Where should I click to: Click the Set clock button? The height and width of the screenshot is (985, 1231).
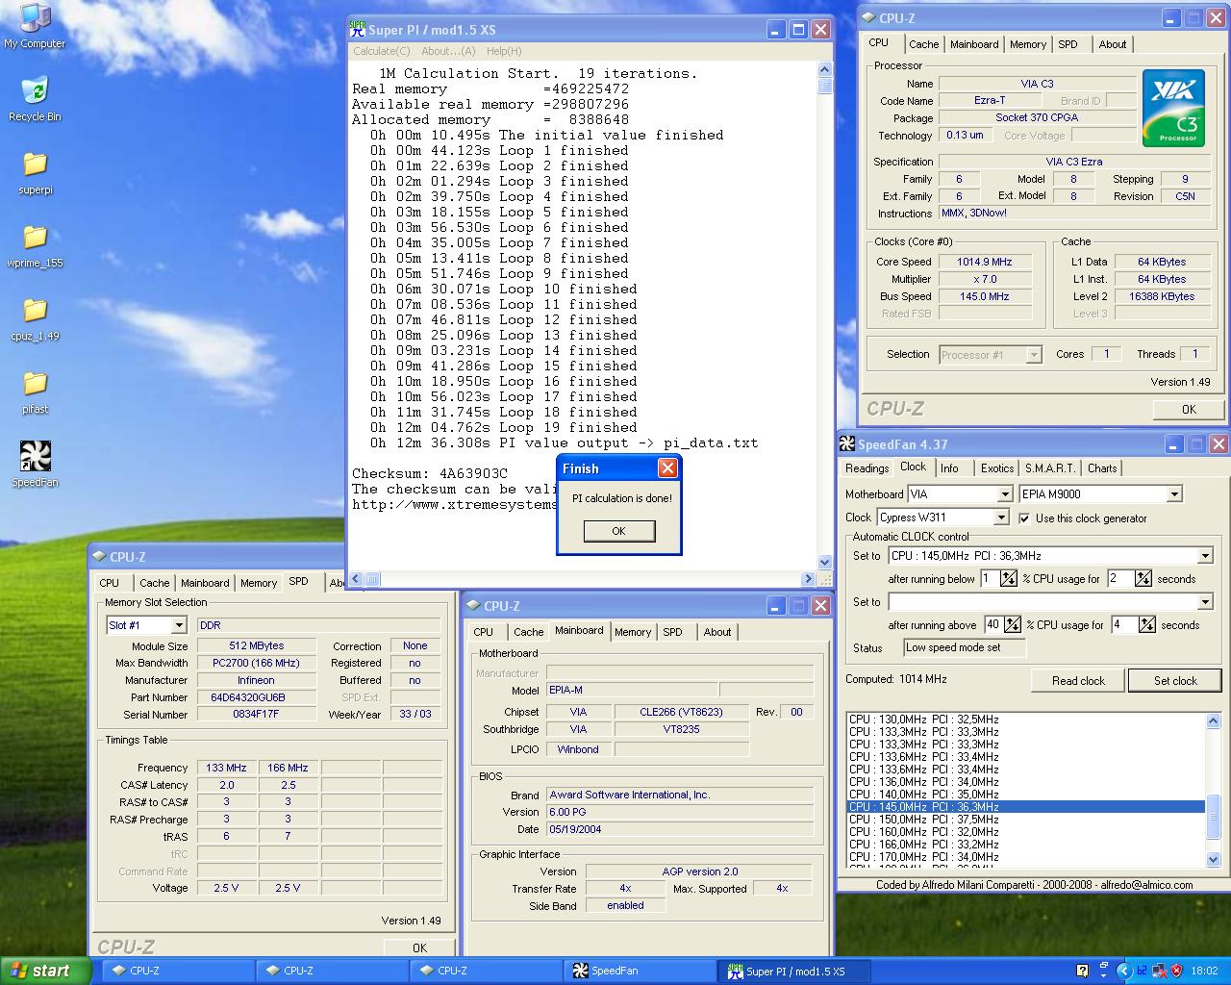click(1175, 680)
